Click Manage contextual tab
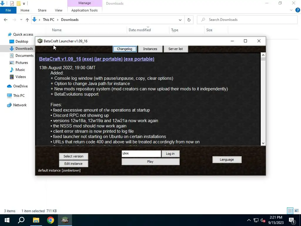This screenshot has width=301, height=226. pyautogui.click(x=85, y=3)
